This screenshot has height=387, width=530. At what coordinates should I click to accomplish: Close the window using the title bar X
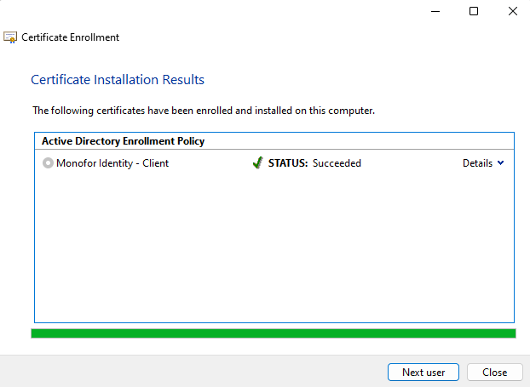point(512,11)
